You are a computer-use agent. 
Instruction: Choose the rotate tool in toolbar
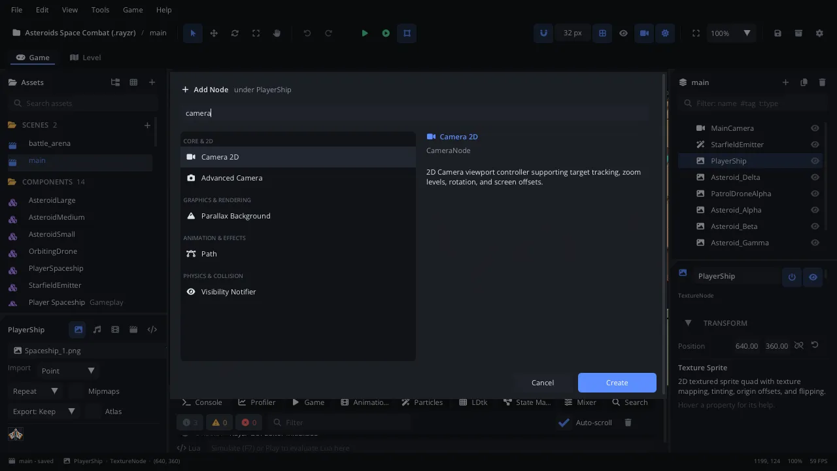[x=235, y=33]
